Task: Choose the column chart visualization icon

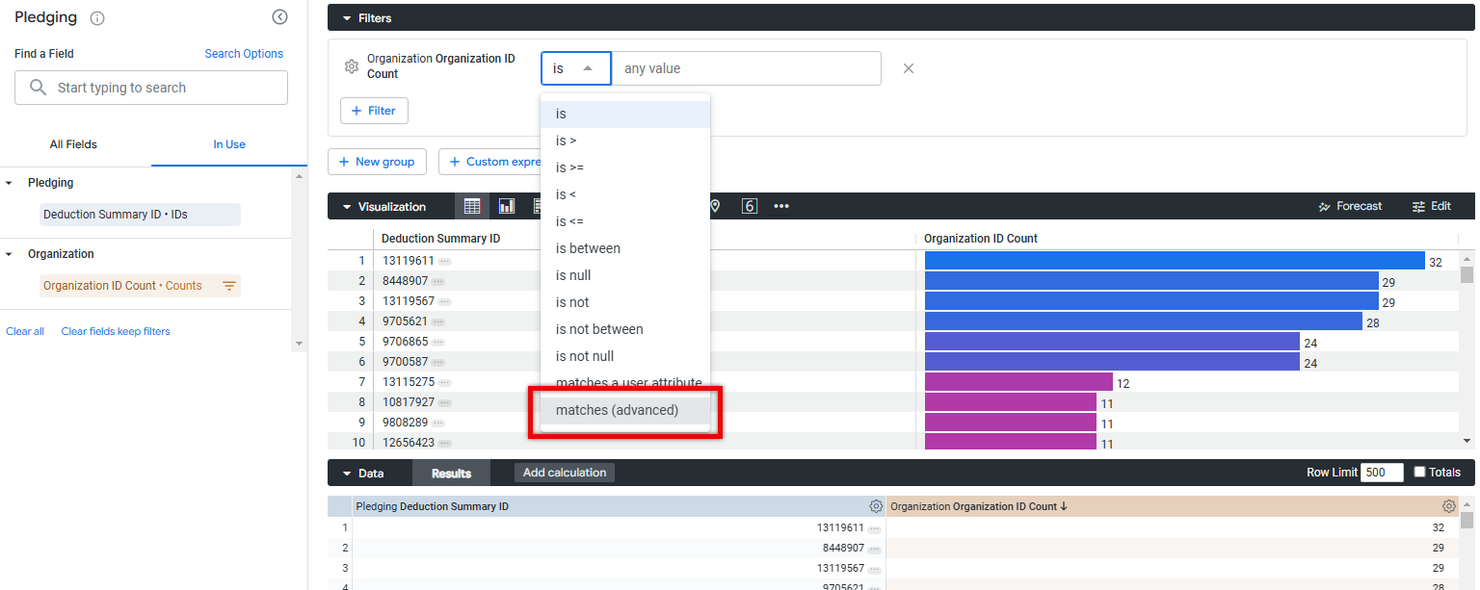Action: pos(507,206)
